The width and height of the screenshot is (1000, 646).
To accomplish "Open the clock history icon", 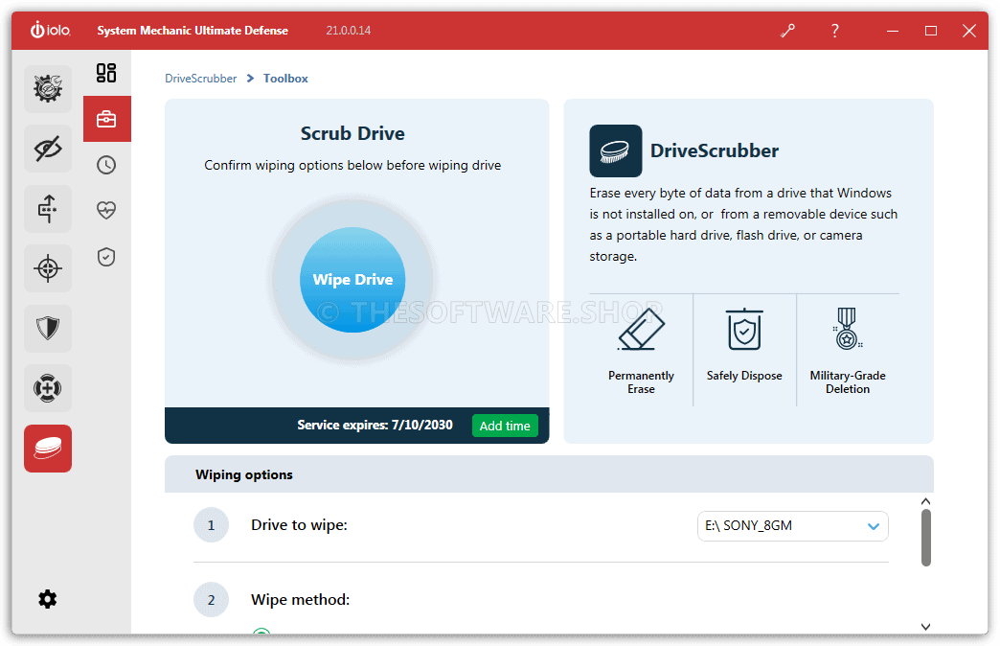I will [x=106, y=165].
